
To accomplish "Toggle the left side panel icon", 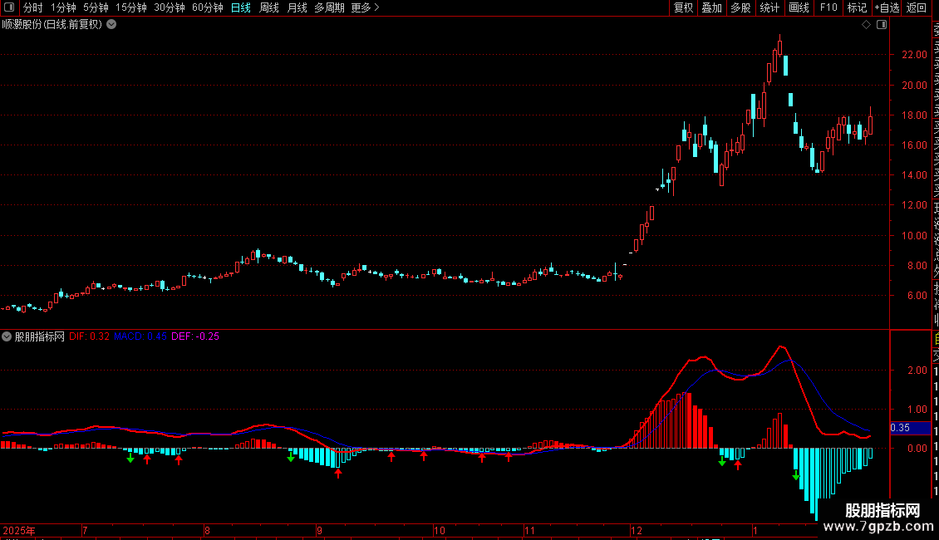I will pos(9,7).
